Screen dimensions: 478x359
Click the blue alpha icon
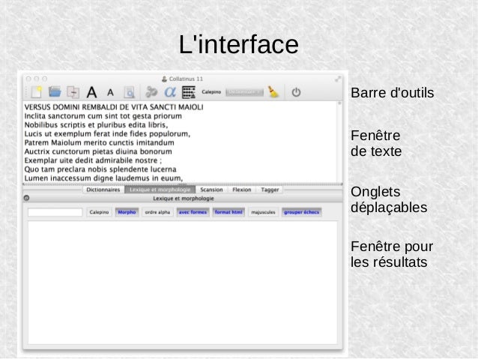(170, 92)
